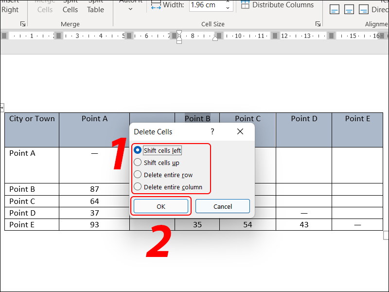
Task: Click the Distribute Columns icon
Action: pos(245,5)
